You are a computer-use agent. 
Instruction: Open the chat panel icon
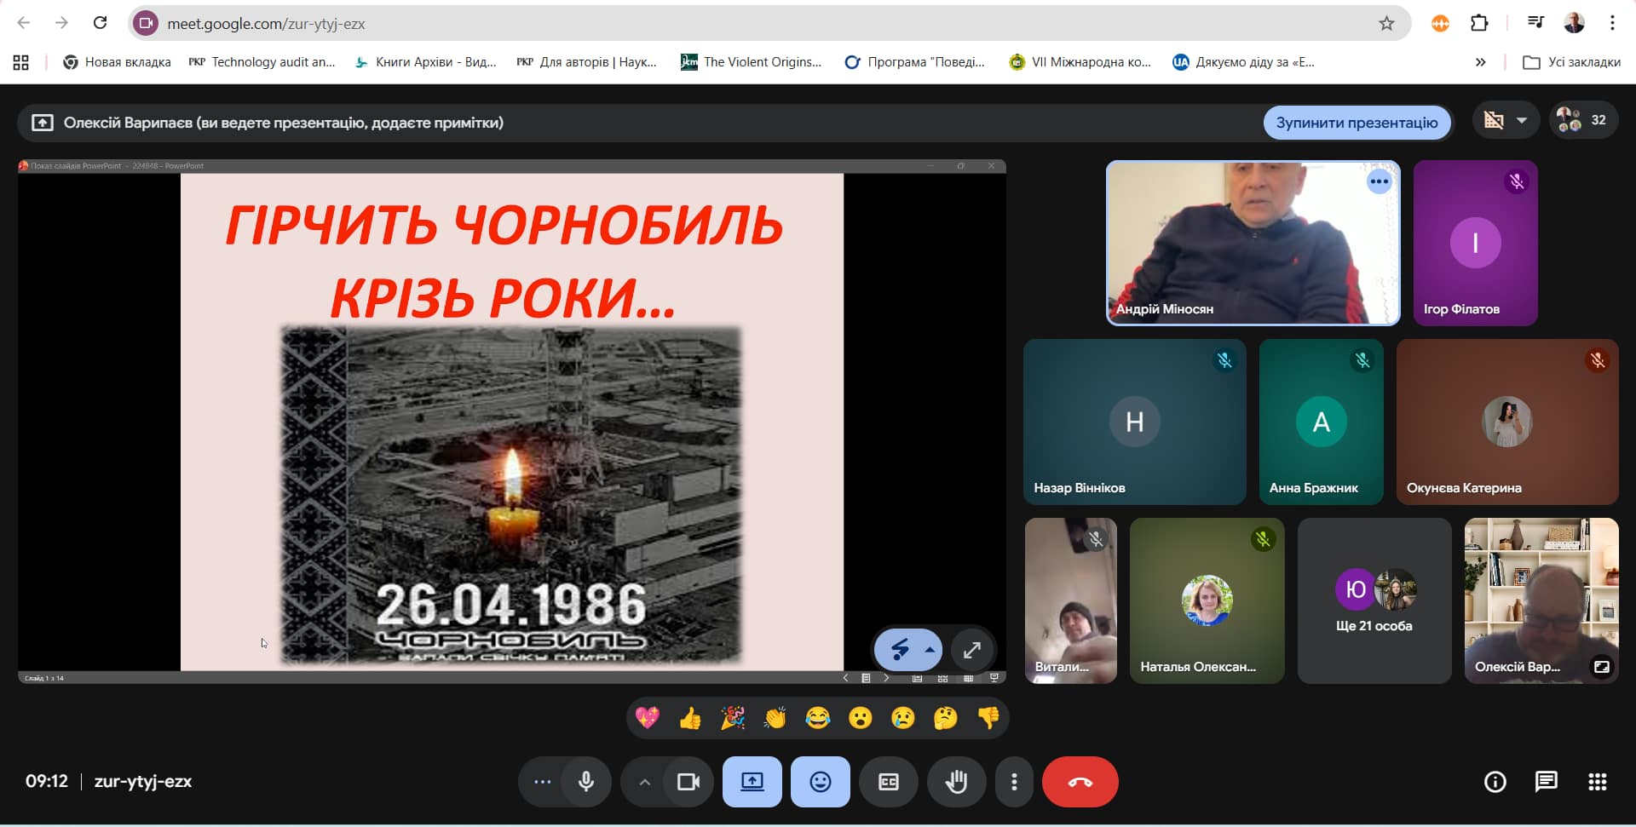pos(1546,782)
